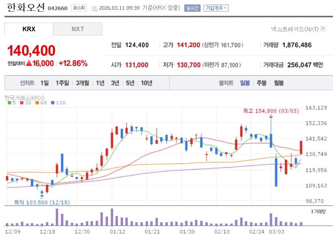Click the 최고 154,800 (03/03) chart marker
333x238 pixels.
point(271,111)
